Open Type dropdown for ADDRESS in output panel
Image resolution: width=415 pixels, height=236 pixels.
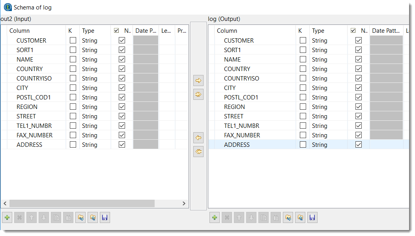point(328,144)
